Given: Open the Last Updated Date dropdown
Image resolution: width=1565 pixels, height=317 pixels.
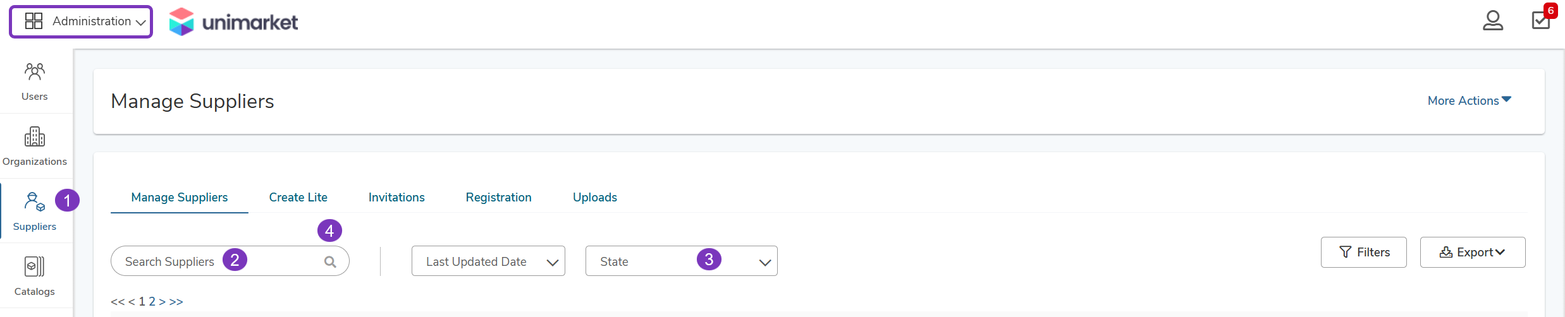Looking at the screenshot, I should click(488, 261).
